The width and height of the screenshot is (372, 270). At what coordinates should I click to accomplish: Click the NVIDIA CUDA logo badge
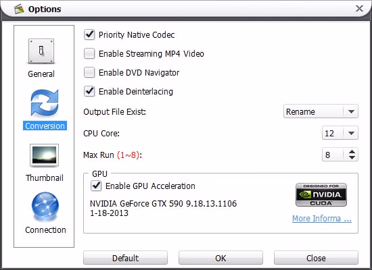(321, 194)
